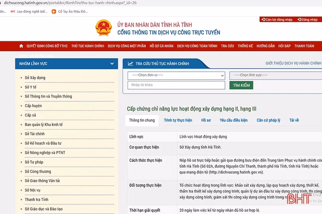
Task: Open Dịch vụ công toàn trình menu
Action: [197, 46]
